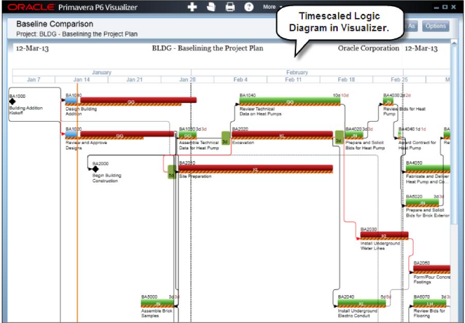Click the January month header
The width and height of the screenshot is (465, 323).
pyautogui.click(x=102, y=72)
